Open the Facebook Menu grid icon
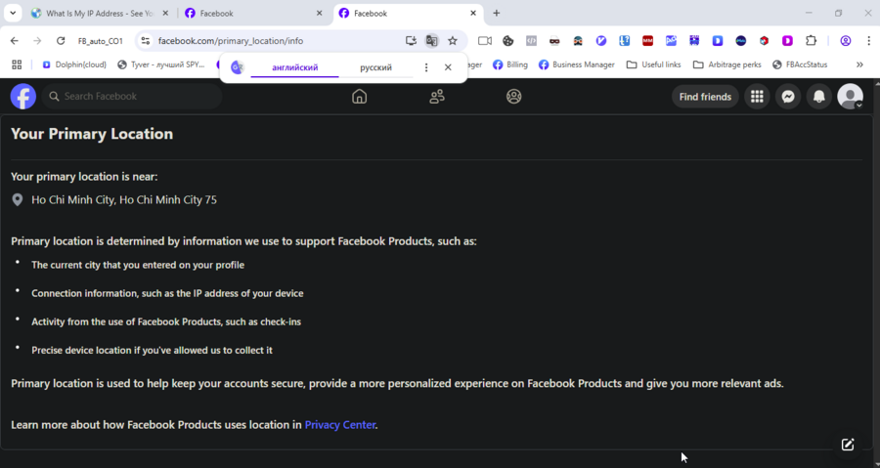The width and height of the screenshot is (880, 468). pyautogui.click(x=757, y=97)
